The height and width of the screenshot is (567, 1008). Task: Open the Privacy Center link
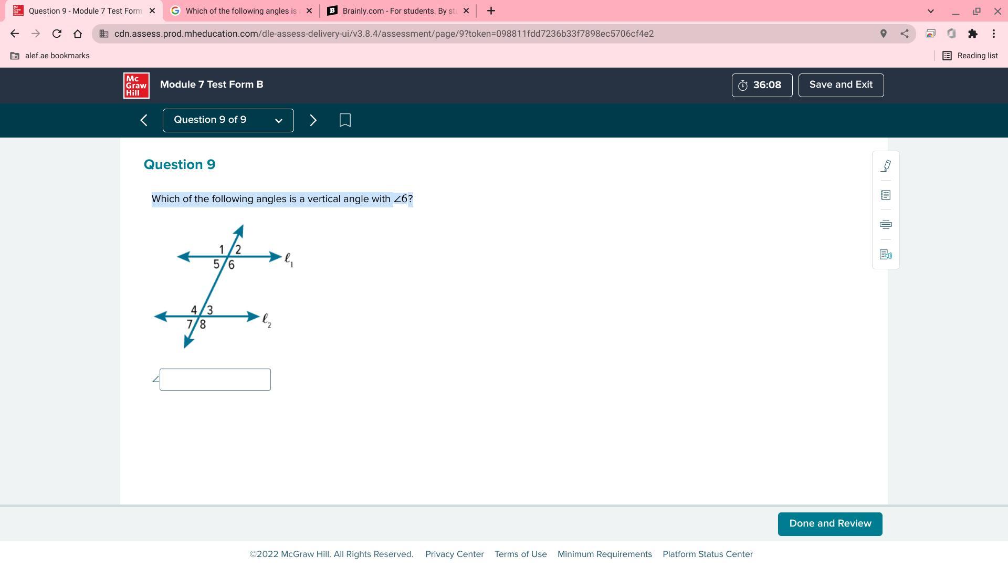pyautogui.click(x=454, y=554)
